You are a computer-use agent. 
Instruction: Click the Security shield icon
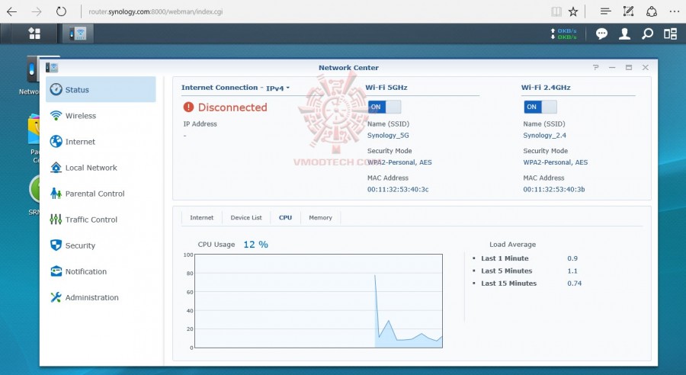[x=56, y=245]
